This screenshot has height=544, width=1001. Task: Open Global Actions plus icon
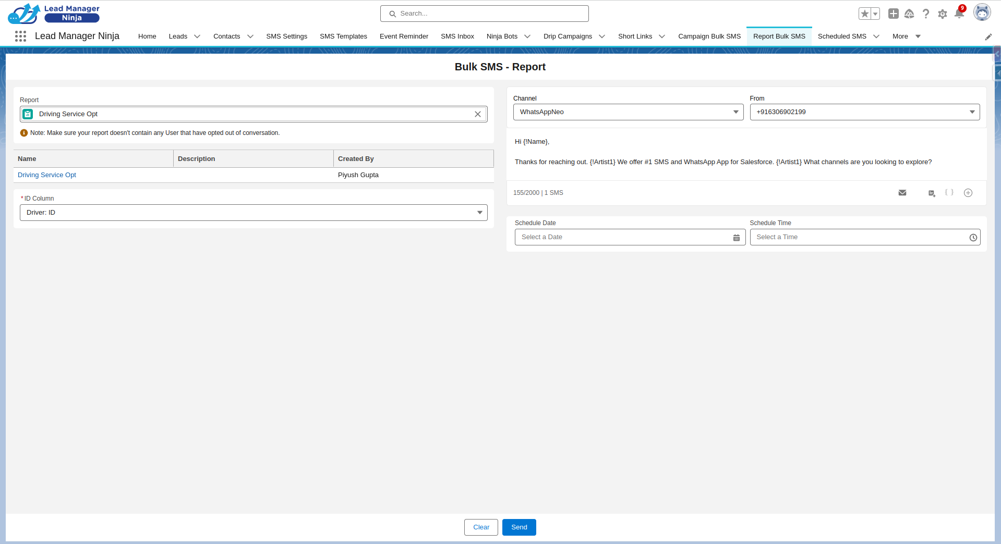(x=894, y=14)
